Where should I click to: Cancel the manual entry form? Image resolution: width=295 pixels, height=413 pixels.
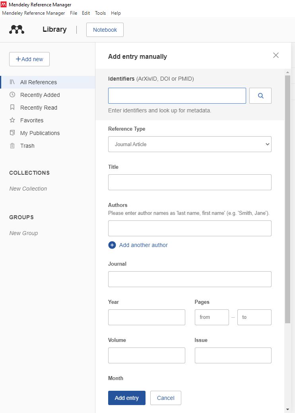165,398
